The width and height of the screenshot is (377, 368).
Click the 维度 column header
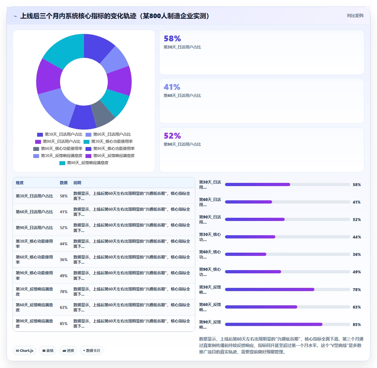pos(20,183)
